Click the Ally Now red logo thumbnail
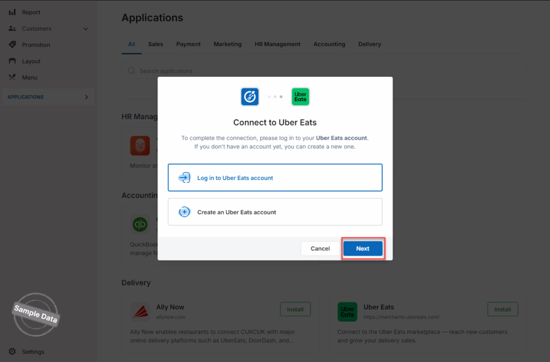550x362 pixels. (x=140, y=312)
